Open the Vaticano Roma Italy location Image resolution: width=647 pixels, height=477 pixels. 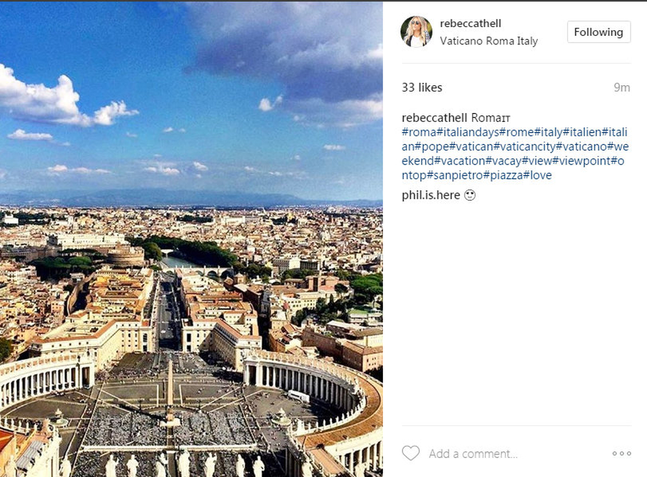(x=488, y=41)
